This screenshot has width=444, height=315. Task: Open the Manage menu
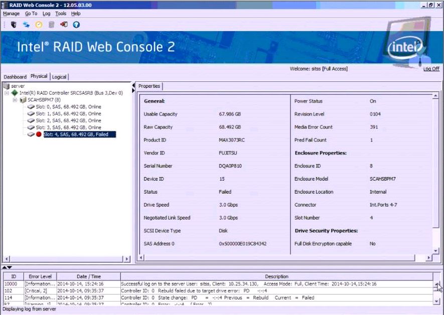tap(12, 14)
